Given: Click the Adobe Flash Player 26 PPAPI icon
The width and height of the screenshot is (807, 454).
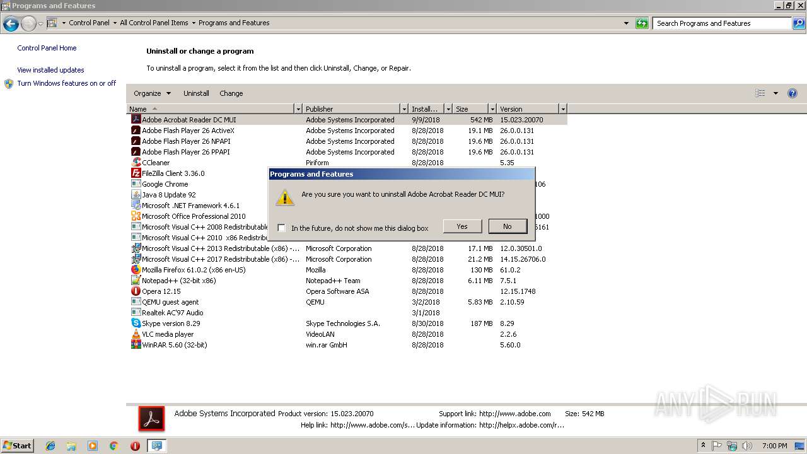Looking at the screenshot, I should coord(136,152).
